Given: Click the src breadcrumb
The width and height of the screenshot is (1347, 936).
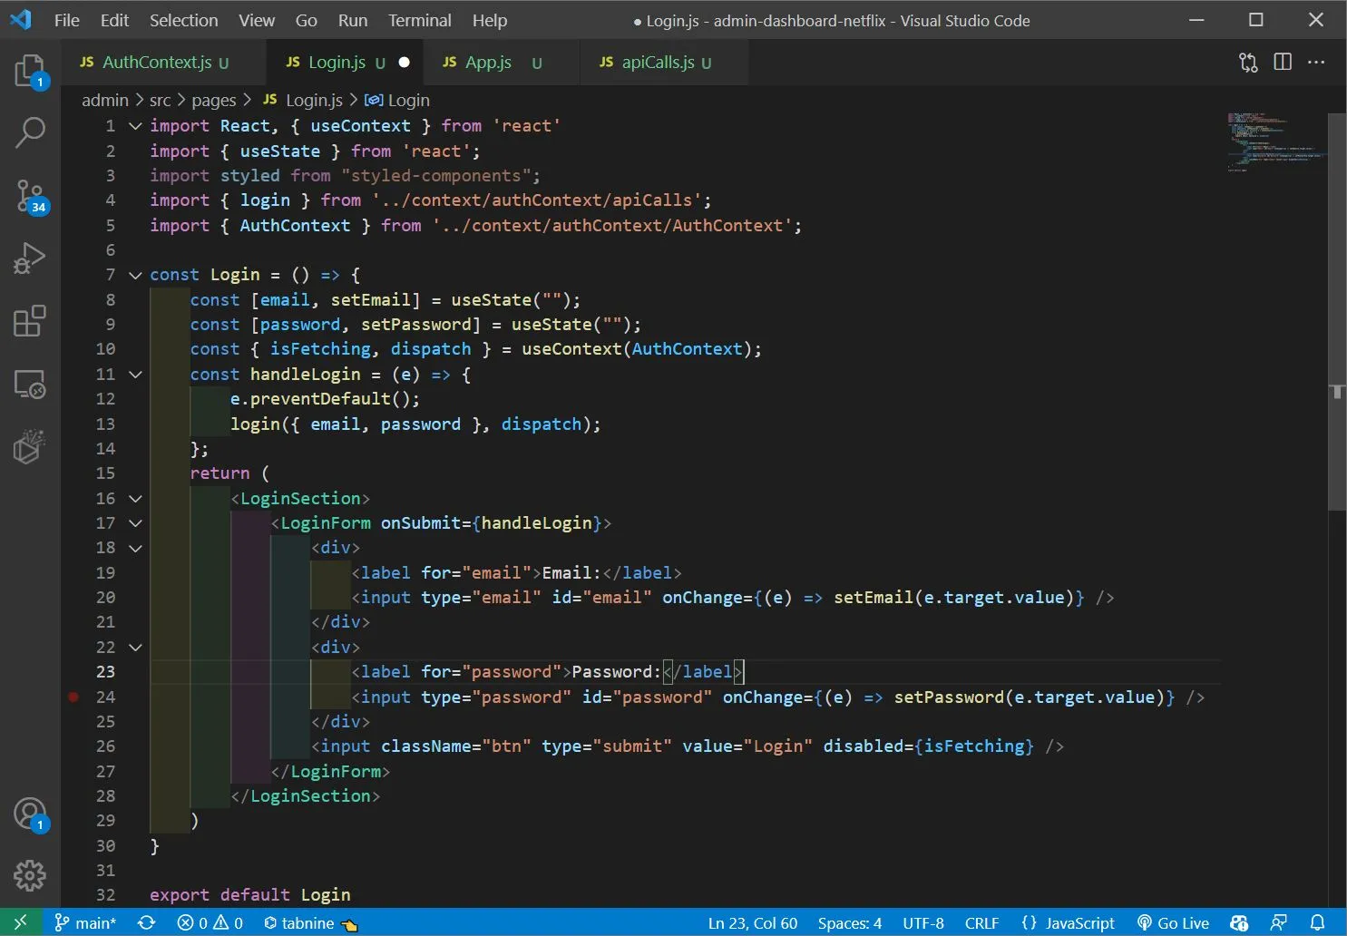Looking at the screenshot, I should tap(160, 101).
